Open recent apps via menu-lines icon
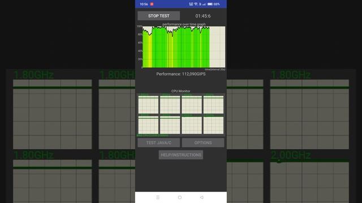The image size is (362, 203). (158, 197)
